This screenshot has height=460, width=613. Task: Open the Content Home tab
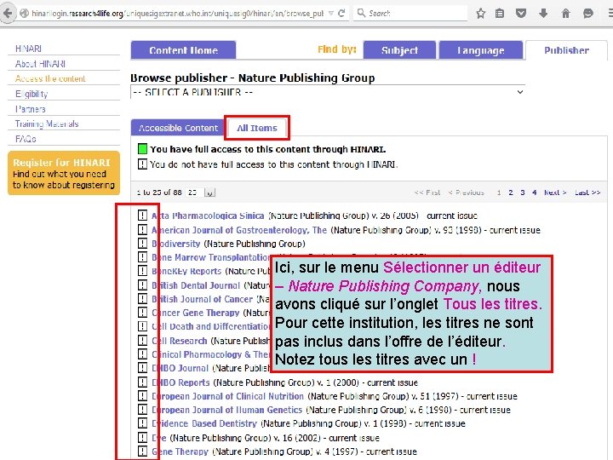tap(183, 50)
